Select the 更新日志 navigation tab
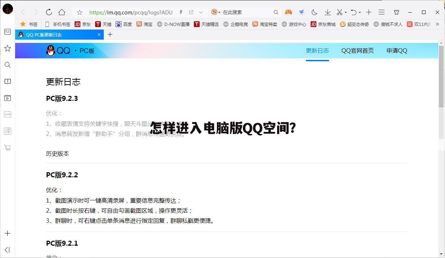This screenshot has width=445, height=258. 317,50
